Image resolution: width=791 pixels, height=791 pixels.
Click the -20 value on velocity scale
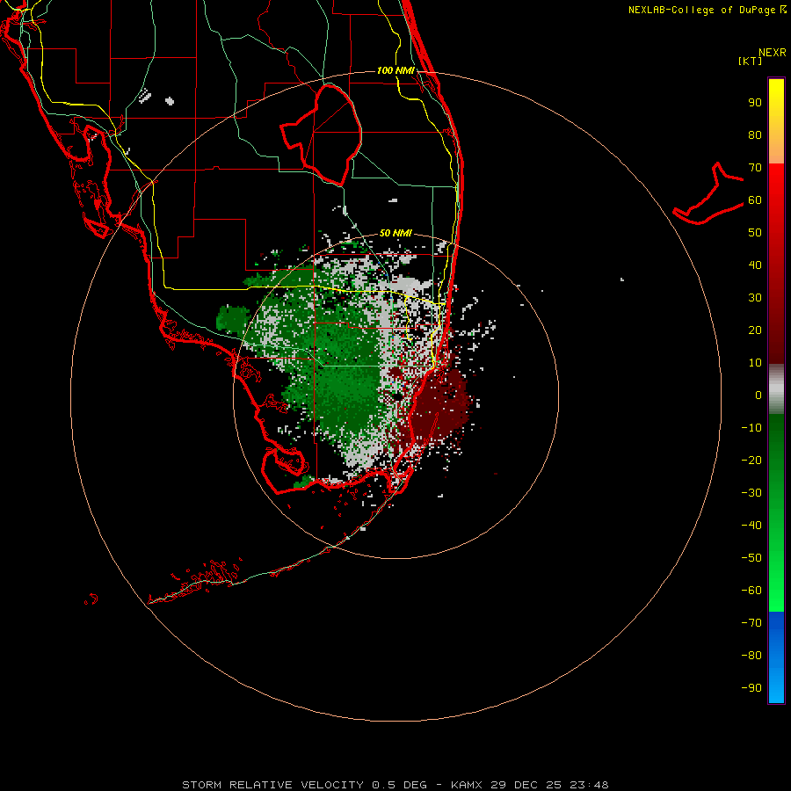coord(751,461)
